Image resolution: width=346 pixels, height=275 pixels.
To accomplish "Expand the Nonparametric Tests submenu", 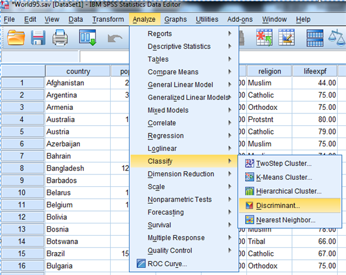I will (x=185, y=199).
